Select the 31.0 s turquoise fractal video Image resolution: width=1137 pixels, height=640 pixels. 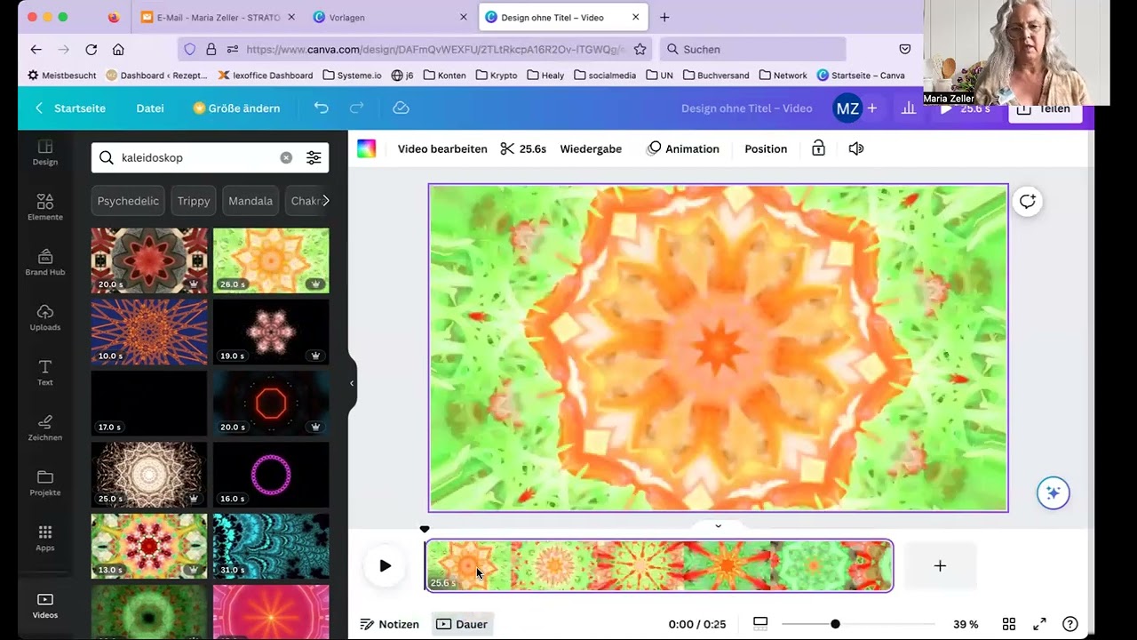coord(271,546)
